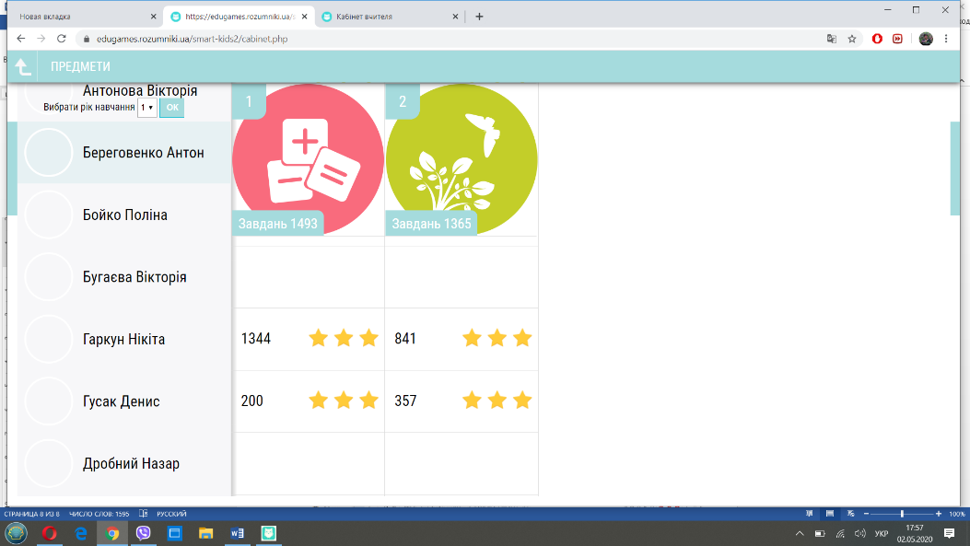
Task: Open Viber from the taskbar
Action: pos(144,533)
